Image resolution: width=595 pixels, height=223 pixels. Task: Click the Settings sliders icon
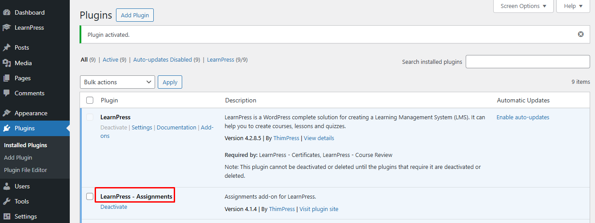pos(7,216)
